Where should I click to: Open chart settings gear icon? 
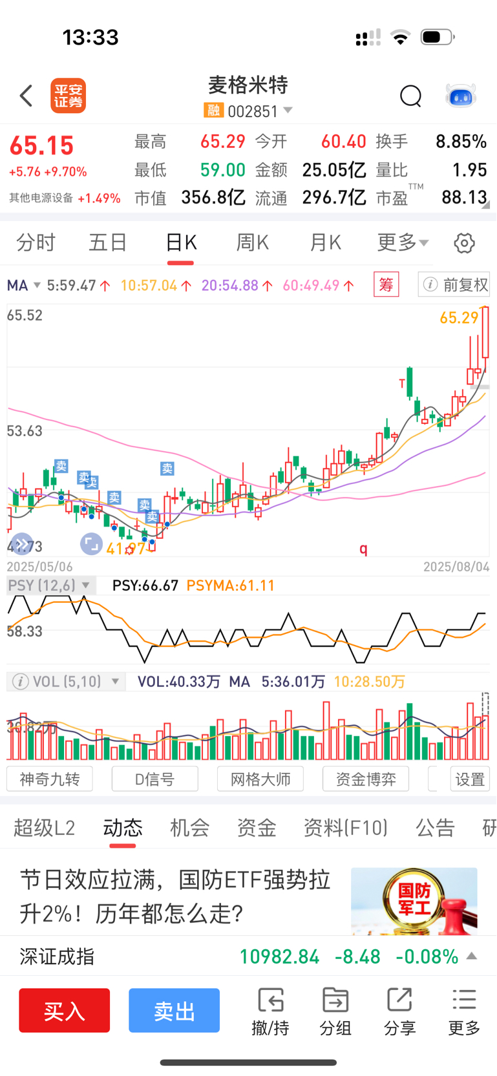(x=464, y=243)
